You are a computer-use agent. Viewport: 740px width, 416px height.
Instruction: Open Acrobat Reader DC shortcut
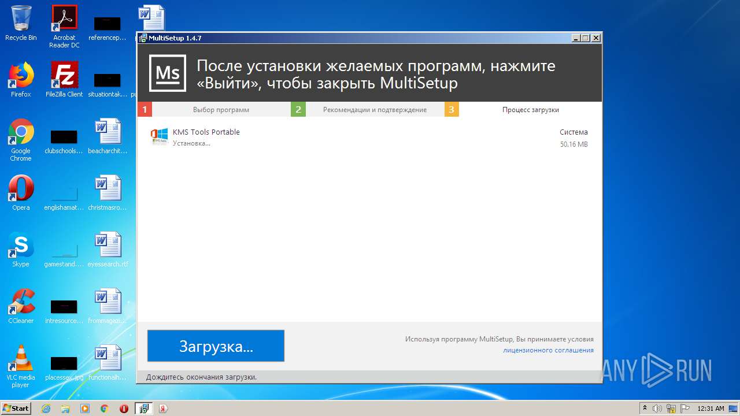(64, 27)
